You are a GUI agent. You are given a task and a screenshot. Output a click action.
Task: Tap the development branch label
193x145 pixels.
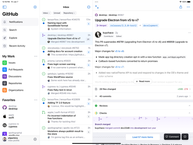coord(150,26)
